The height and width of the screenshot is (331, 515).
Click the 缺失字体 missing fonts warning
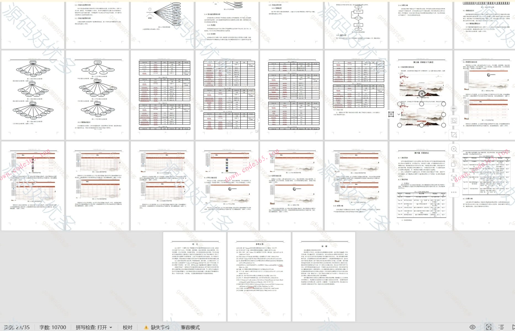(157, 327)
